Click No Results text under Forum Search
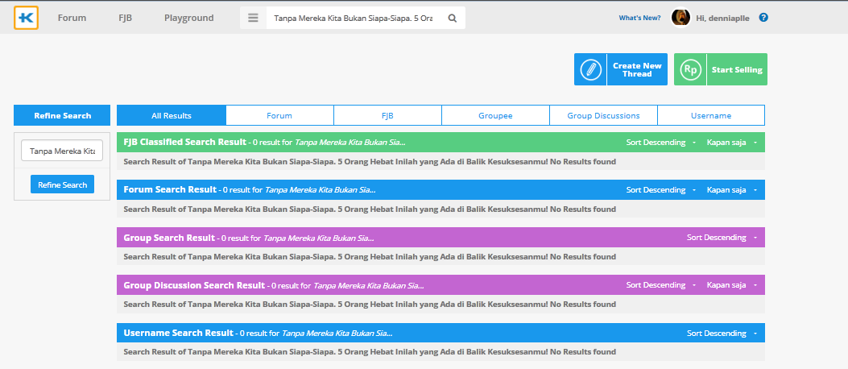848x369 pixels. (370, 209)
